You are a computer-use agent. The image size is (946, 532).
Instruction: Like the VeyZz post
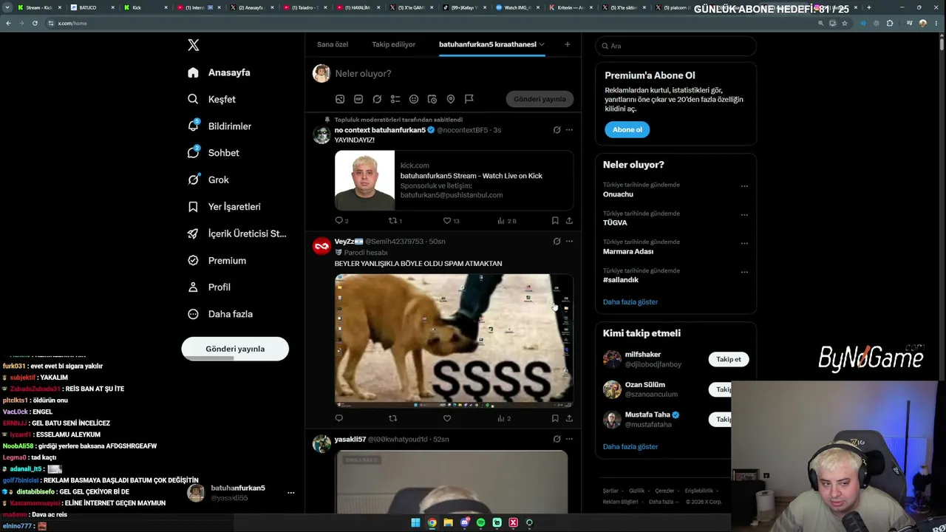tap(447, 418)
